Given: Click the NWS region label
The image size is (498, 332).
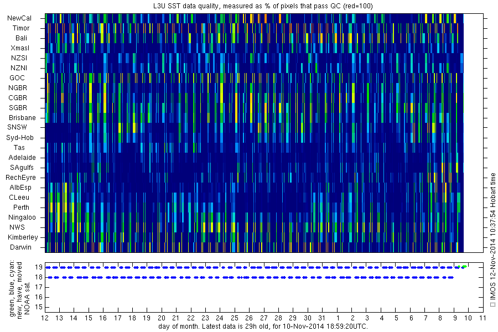Looking at the screenshot, I should coord(17,227).
